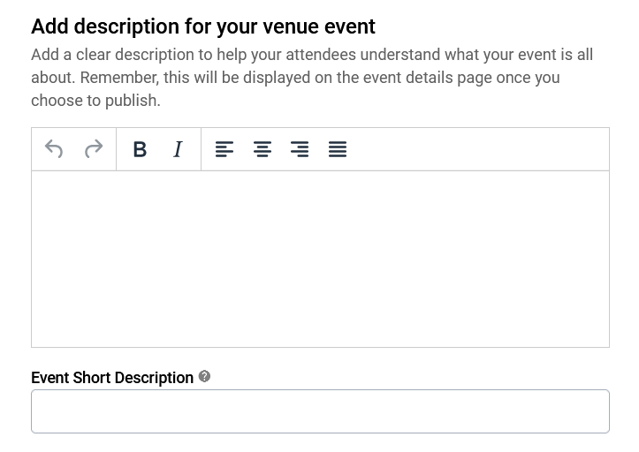Click the "Add description for your venue event" heading
Viewport: 639px width, 452px height.
pyautogui.click(x=203, y=26)
